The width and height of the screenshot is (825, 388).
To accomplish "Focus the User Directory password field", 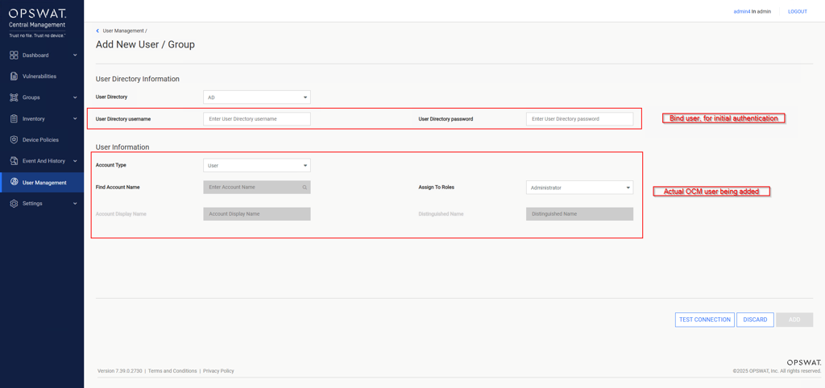I will pyautogui.click(x=580, y=119).
